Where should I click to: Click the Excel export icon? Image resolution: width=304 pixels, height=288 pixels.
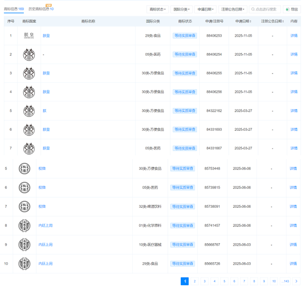coord(287,9)
